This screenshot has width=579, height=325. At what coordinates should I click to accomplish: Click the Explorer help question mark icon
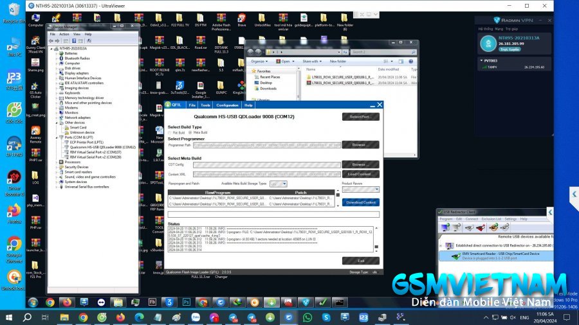click(410, 62)
